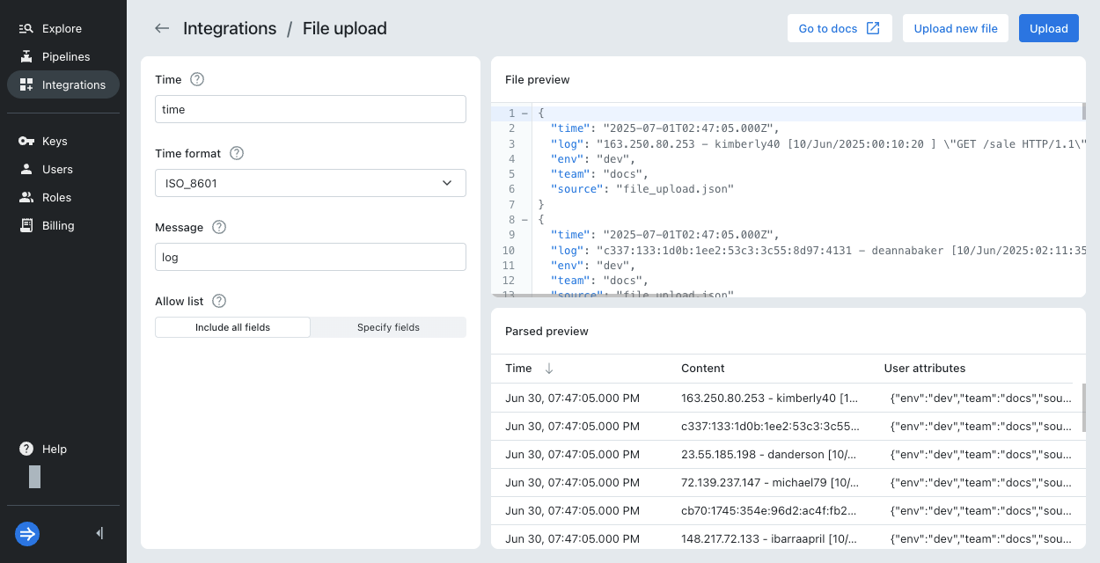Screen dimensions: 1100x563
Task: Click the row starting c337:133:1d0b:1ee2
Action: pyautogui.click(x=781, y=426)
